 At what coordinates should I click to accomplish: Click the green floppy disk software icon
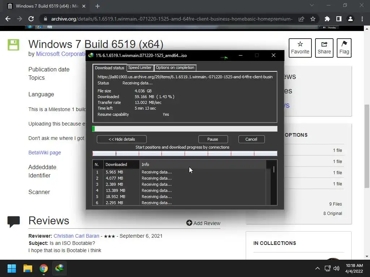13,45
